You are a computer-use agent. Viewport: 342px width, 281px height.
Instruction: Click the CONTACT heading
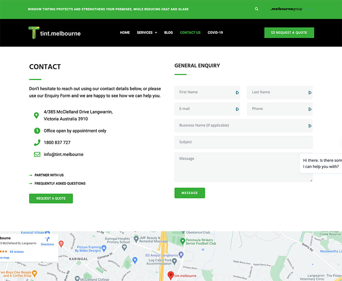pyautogui.click(x=45, y=66)
